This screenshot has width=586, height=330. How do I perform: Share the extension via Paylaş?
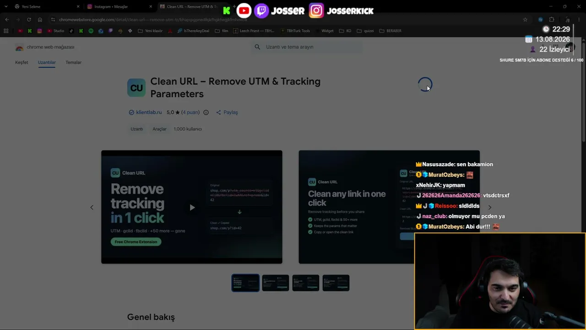tap(227, 112)
